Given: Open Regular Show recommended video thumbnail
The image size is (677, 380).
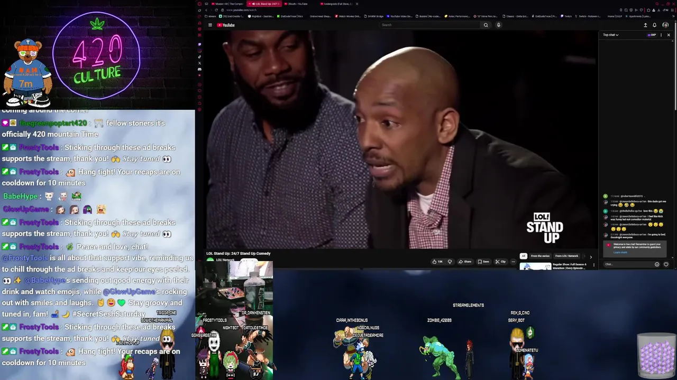Looking at the screenshot, I should click(535, 267).
